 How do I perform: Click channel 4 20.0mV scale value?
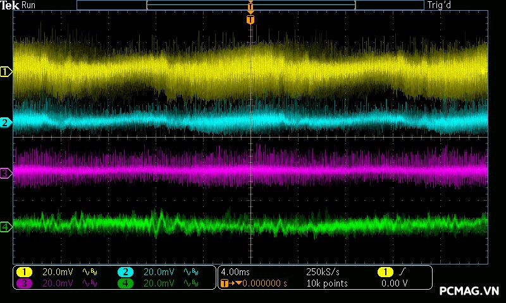coord(159,283)
